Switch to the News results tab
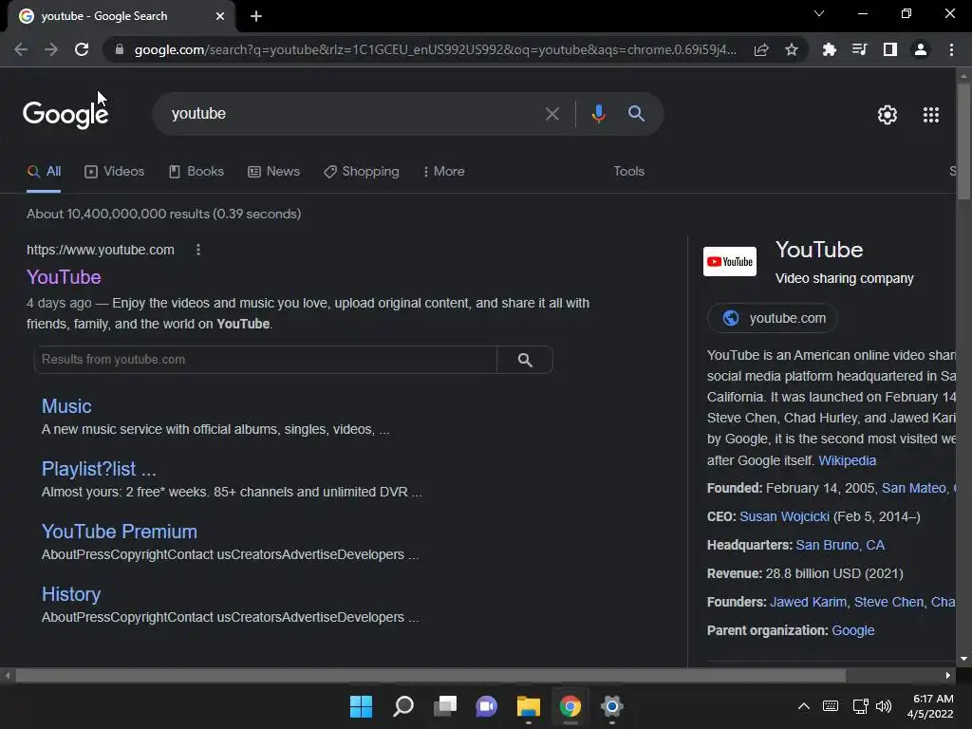Image resolution: width=972 pixels, height=729 pixels. (x=274, y=172)
